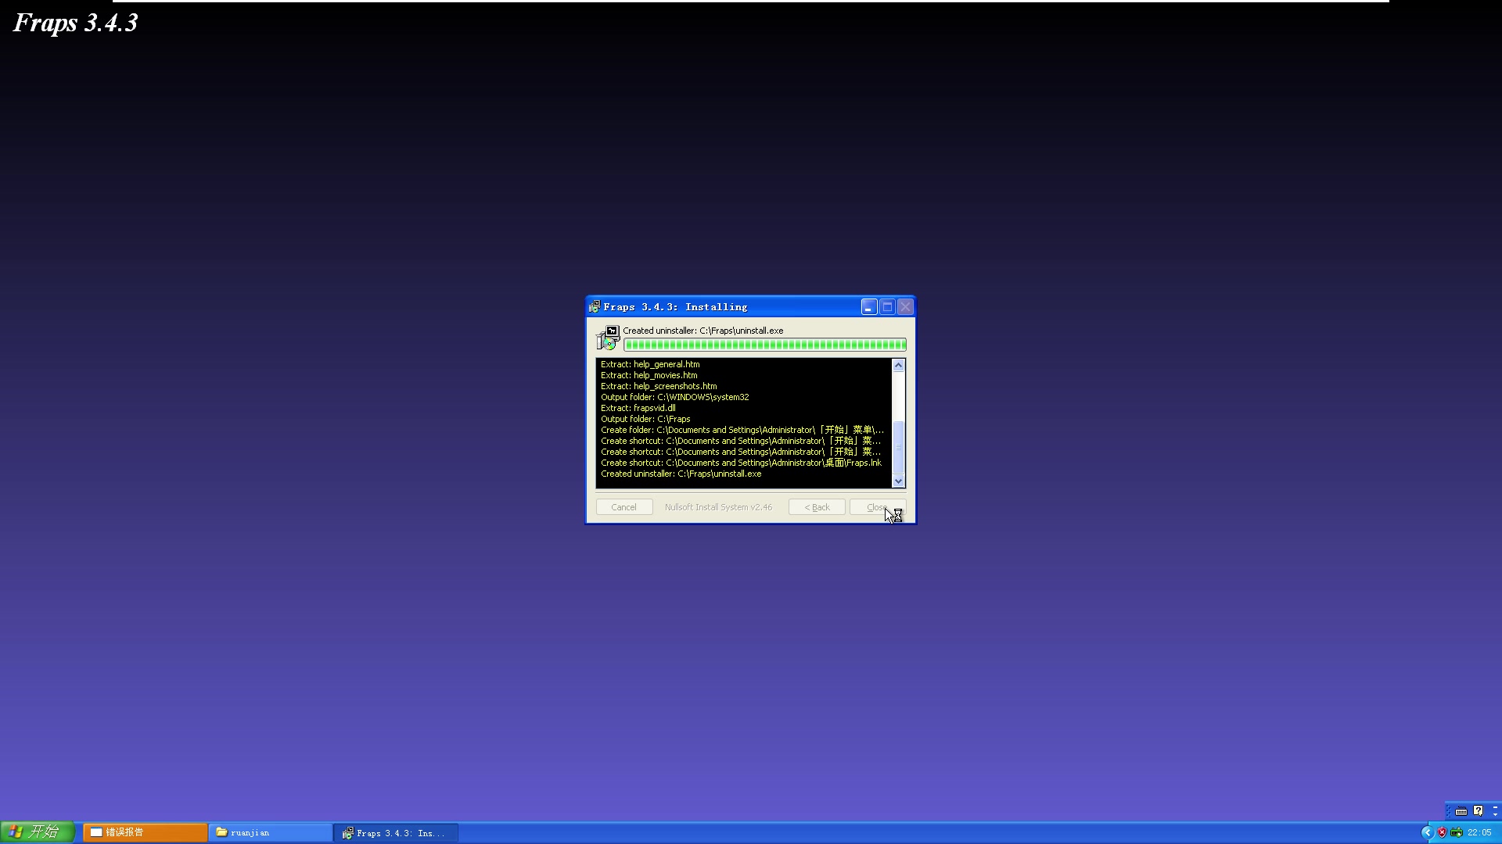Click the log scrollbar up arrow

point(898,365)
